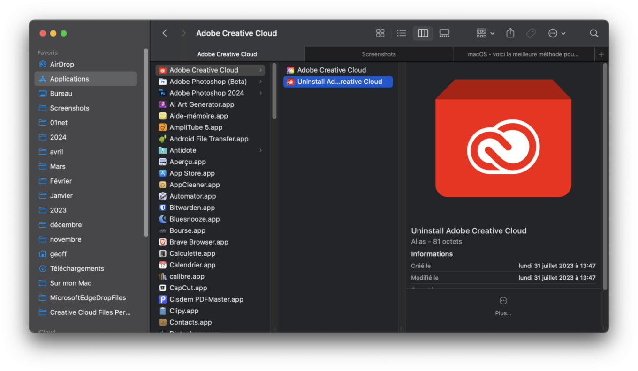Select column view in toolbar
Viewport: 638px width, 371px height.
[423, 33]
